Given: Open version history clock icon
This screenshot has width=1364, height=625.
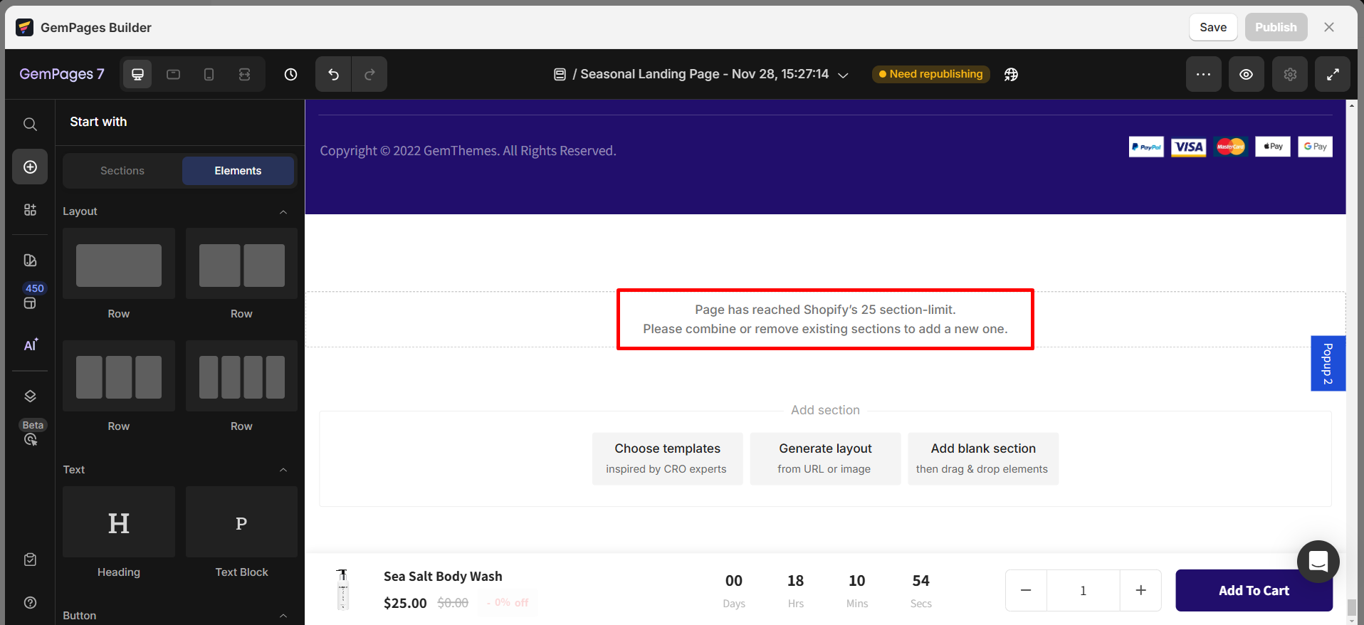Looking at the screenshot, I should tap(290, 75).
